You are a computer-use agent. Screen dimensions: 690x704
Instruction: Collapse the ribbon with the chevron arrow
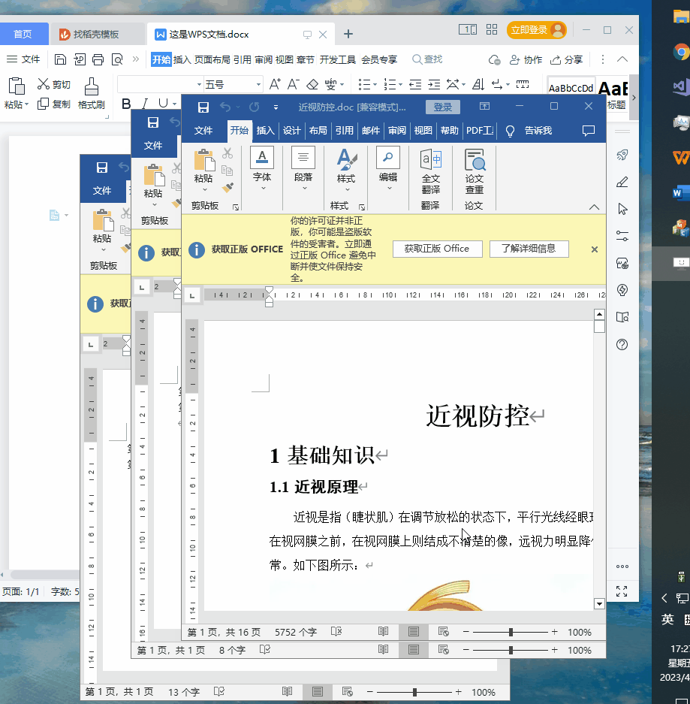pos(594,207)
